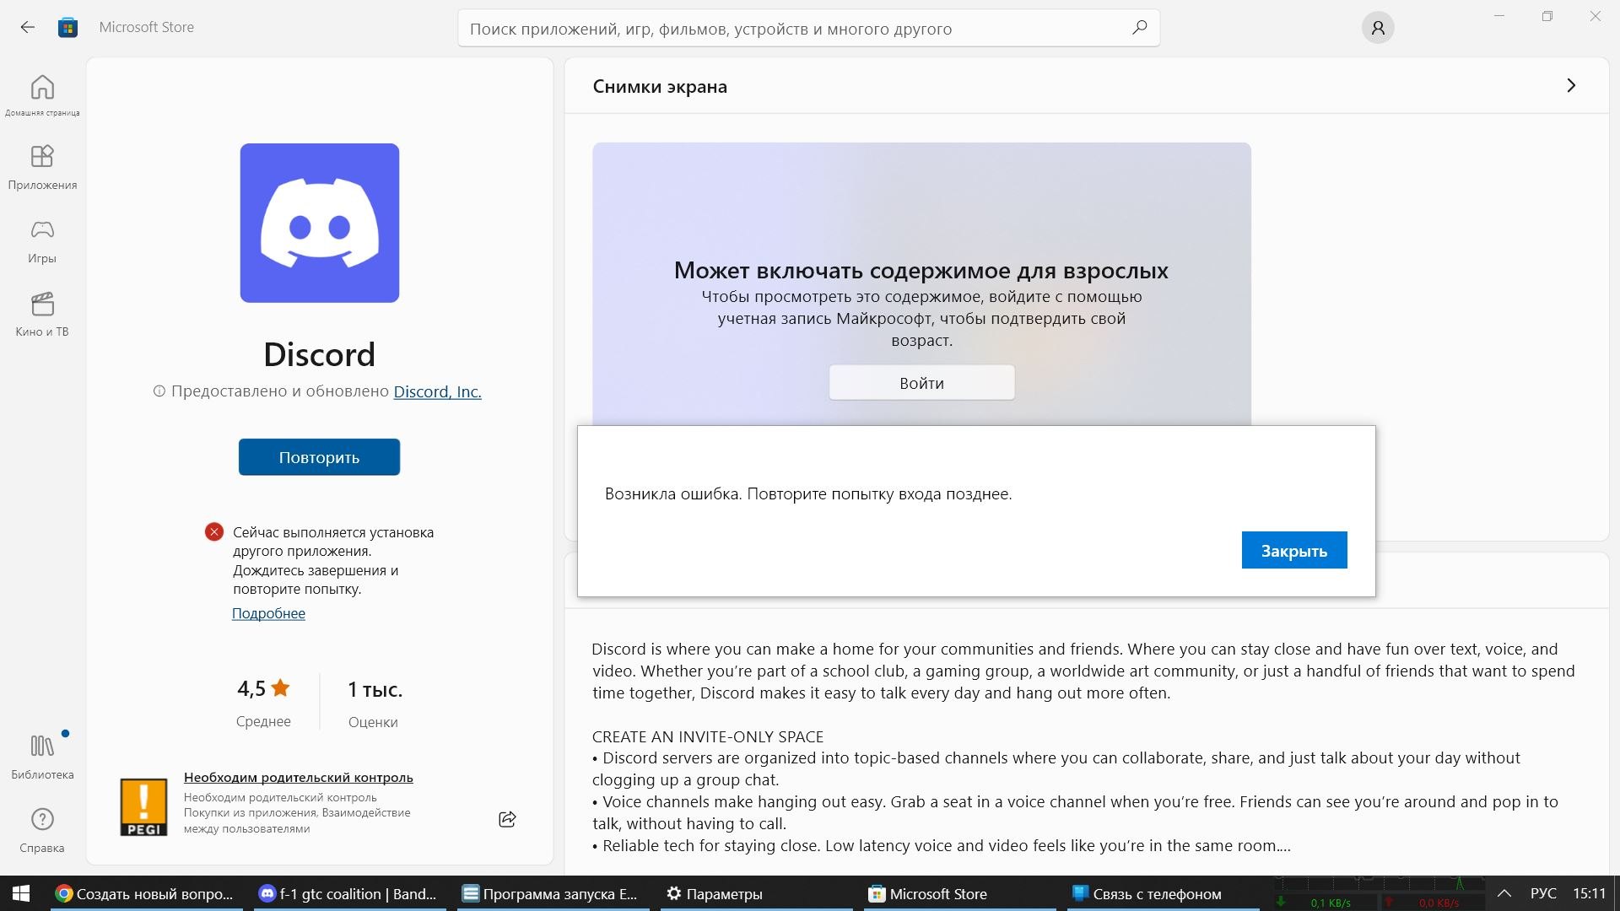
Task: Expand the system tray hidden icons
Action: click(x=1504, y=893)
